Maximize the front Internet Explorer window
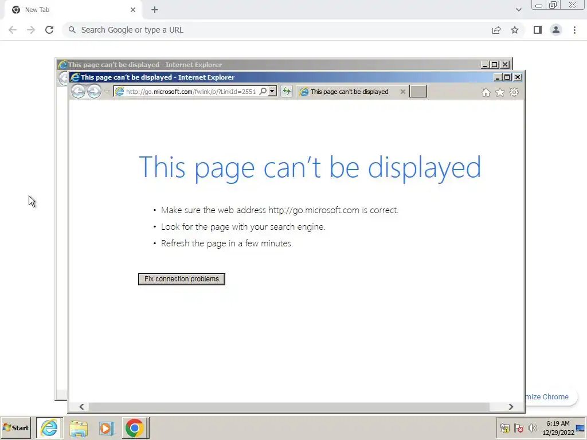 click(507, 77)
